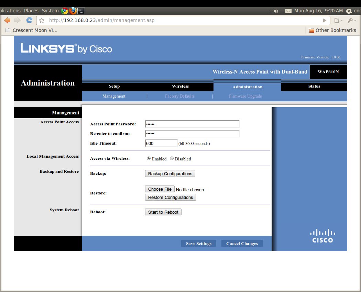Click the Backup Configurations button

tap(170, 174)
